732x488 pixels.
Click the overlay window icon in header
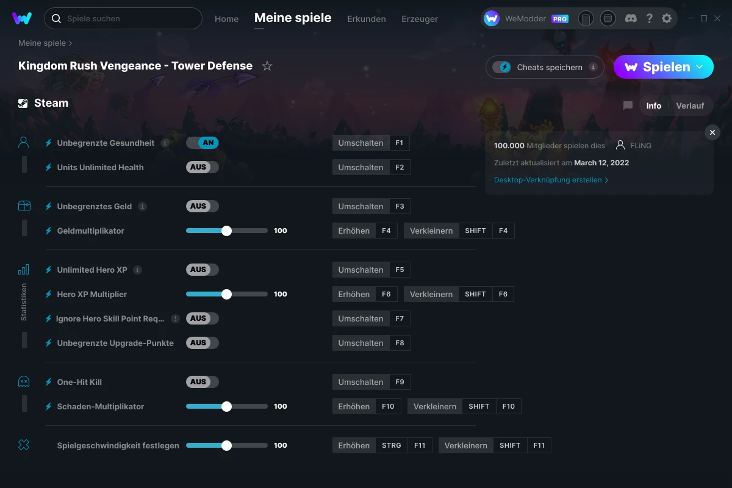pos(608,19)
